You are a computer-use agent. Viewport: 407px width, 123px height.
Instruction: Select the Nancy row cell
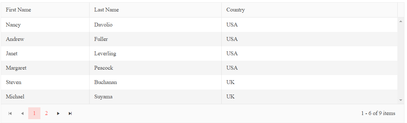[x=45, y=25]
